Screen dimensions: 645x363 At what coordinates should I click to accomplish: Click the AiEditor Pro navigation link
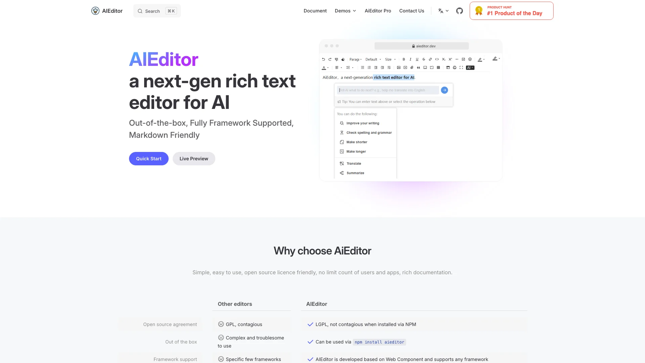tap(378, 11)
